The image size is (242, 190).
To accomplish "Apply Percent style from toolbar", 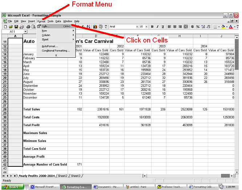I will click(198, 27).
